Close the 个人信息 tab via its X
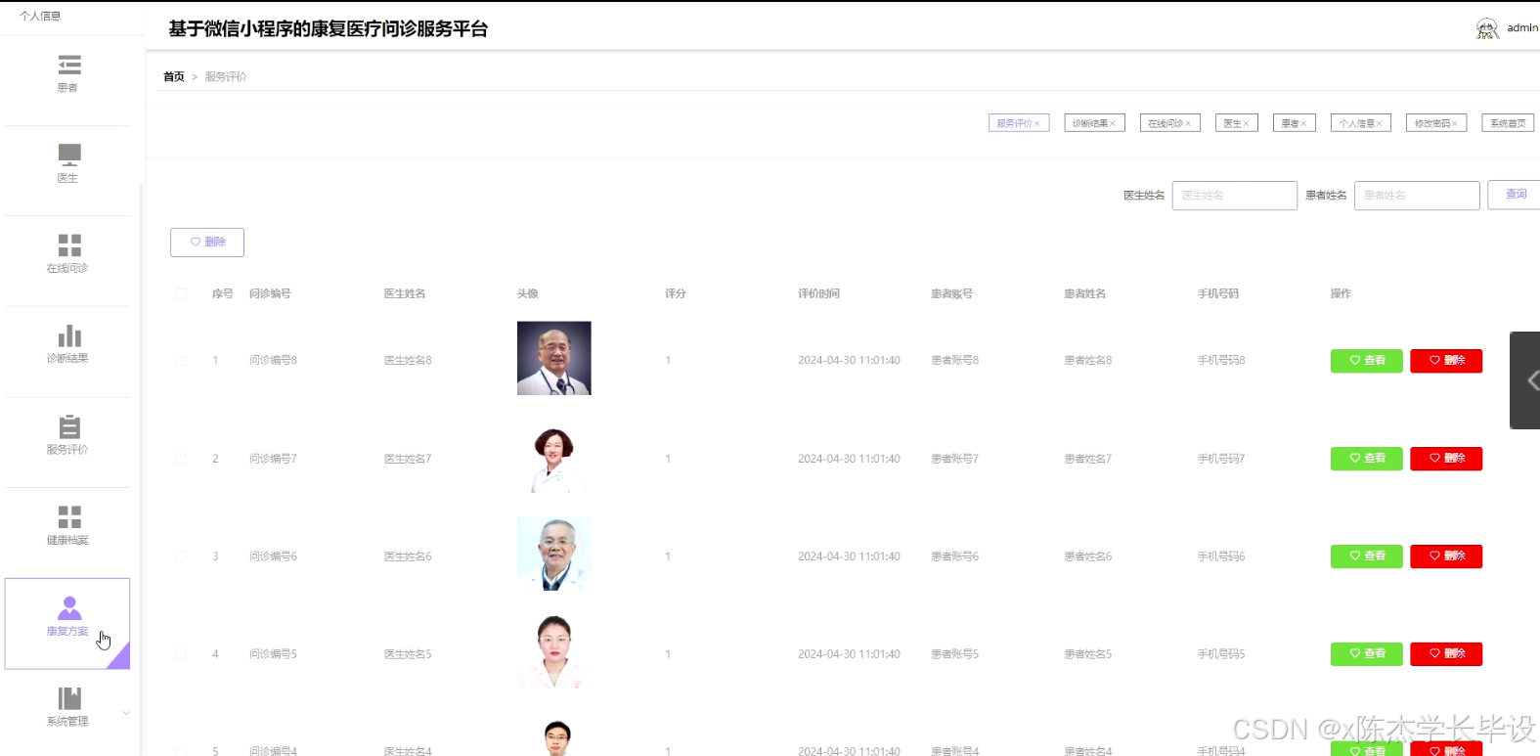Image resolution: width=1540 pixels, height=756 pixels. 1380,124
